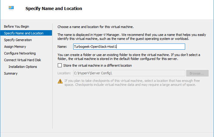
Task: Jump to the Assign Memory step
Action: [15, 47]
